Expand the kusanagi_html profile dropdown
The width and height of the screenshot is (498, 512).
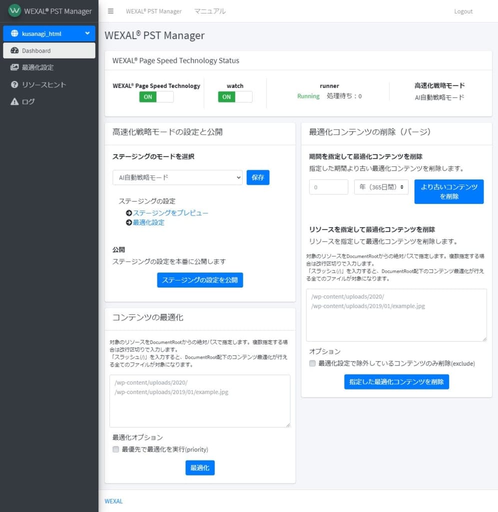point(49,33)
